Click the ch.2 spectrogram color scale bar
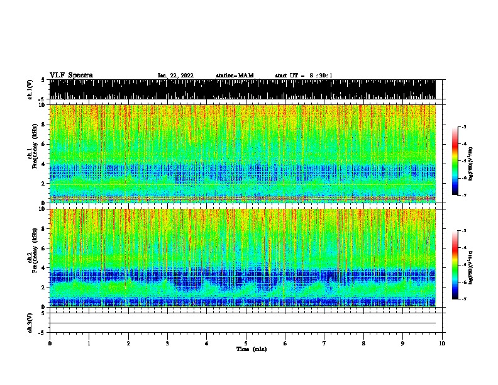Viewport: 498px width, 385px height. [455, 265]
